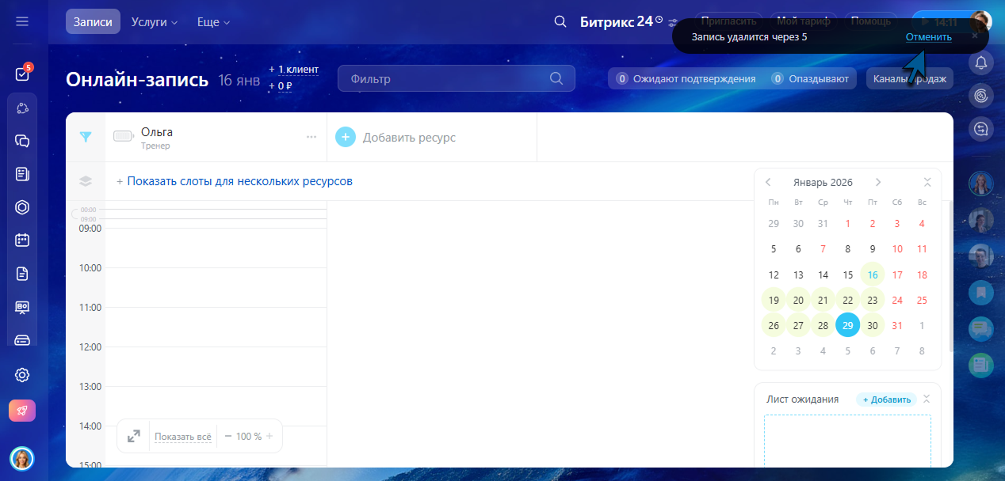
Task: Open the calendar icon in left sidebar
Action: click(x=22, y=240)
